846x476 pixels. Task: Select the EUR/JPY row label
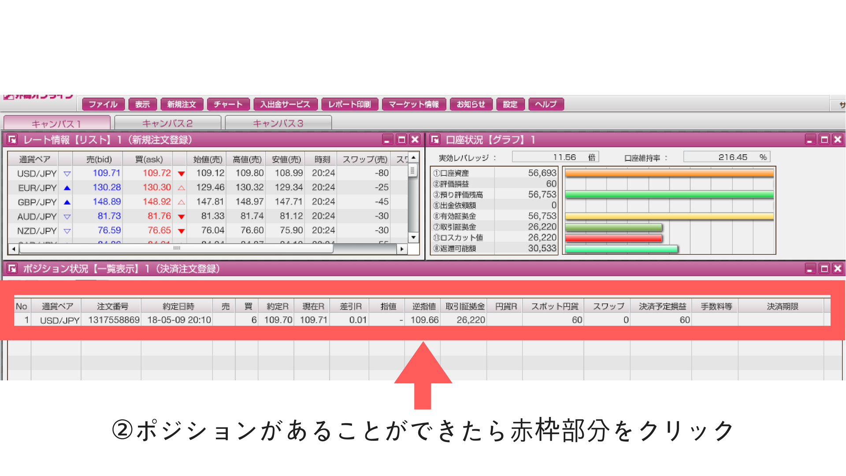(x=37, y=188)
